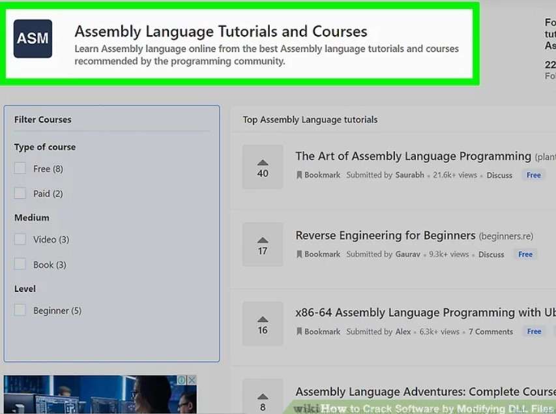
Task: Open Reverse Engineering for Beginners tutorial
Action: coord(385,235)
